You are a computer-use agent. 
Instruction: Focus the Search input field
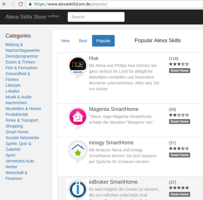pos(96,17)
